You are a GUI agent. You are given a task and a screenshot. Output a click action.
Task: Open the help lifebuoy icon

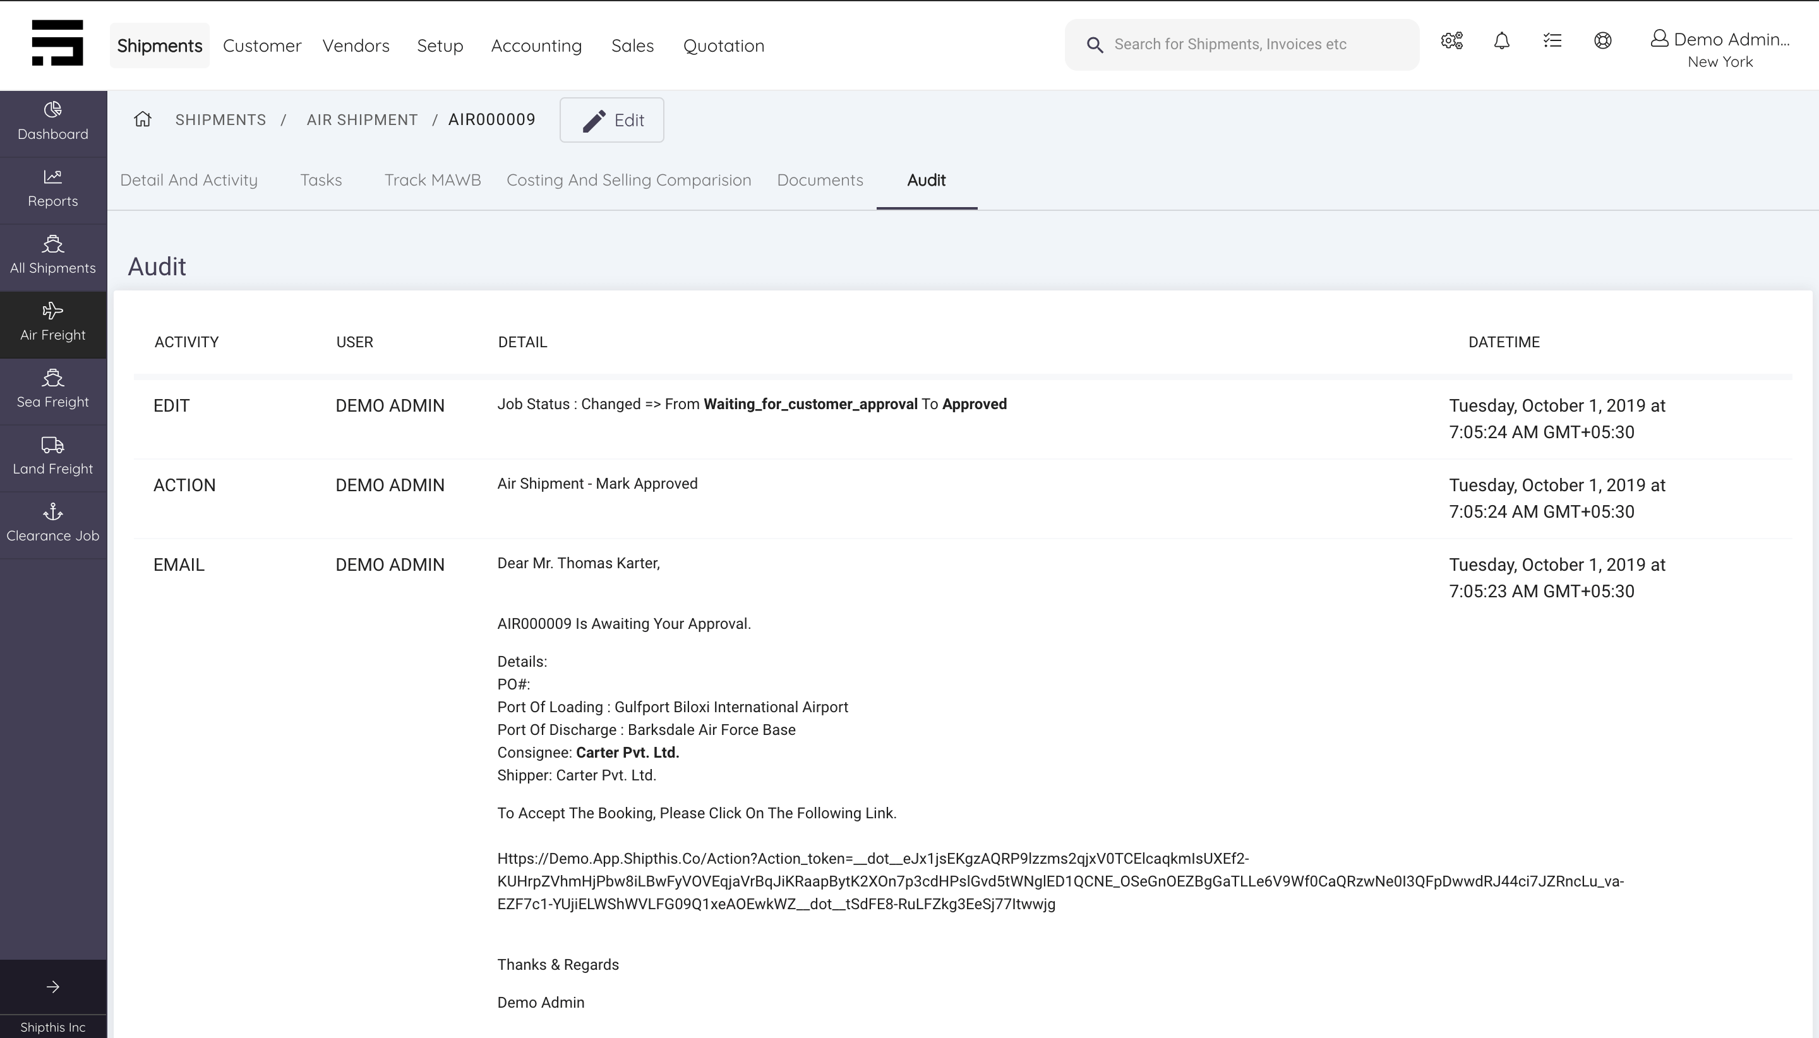[x=1603, y=41]
